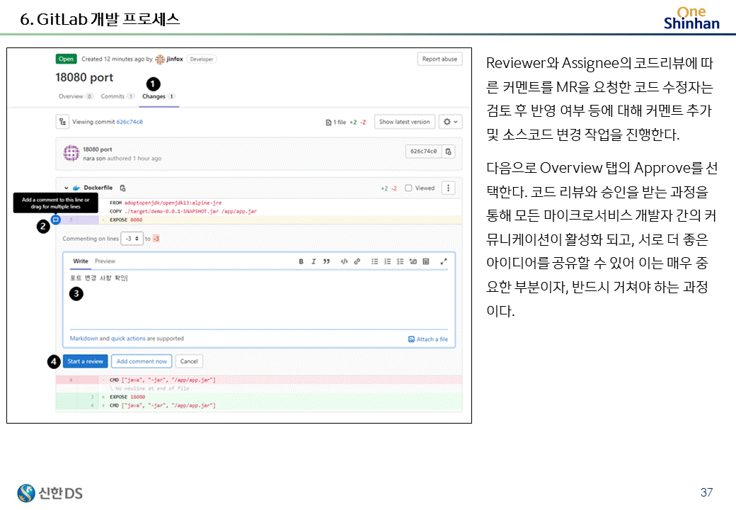
Task: Click the '18080 port' commit title
Action: coord(98,149)
